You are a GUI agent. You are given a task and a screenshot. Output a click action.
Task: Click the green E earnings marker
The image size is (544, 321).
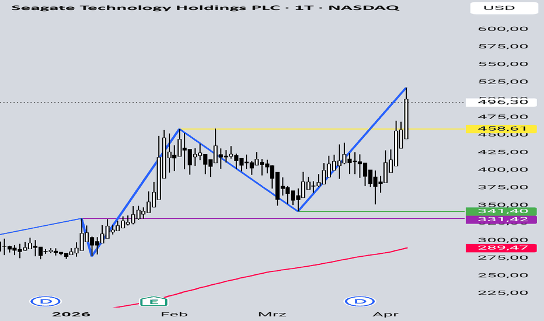[154, 302]
